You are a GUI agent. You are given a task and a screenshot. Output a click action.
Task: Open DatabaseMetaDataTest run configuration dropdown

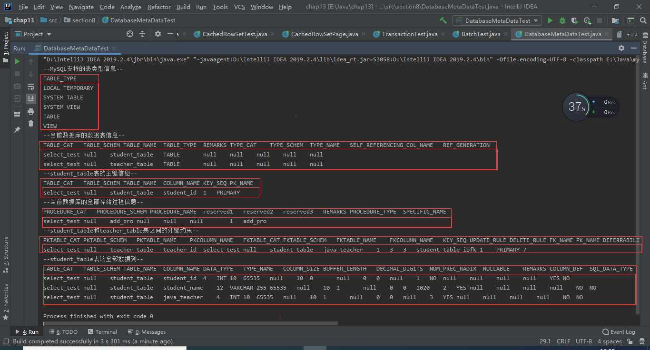click(x=497, y=20)
